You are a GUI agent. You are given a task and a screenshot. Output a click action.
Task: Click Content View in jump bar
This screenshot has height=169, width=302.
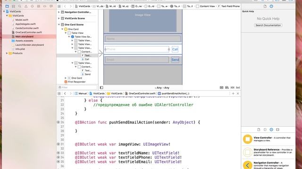[x=205, y=6]
